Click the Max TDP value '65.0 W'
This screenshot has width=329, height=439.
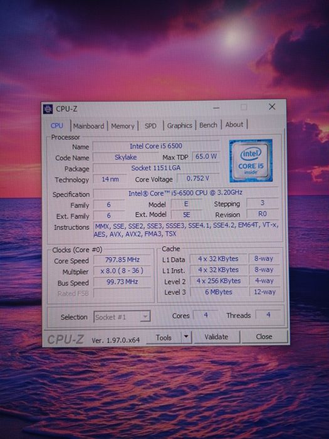pos(206,156)
